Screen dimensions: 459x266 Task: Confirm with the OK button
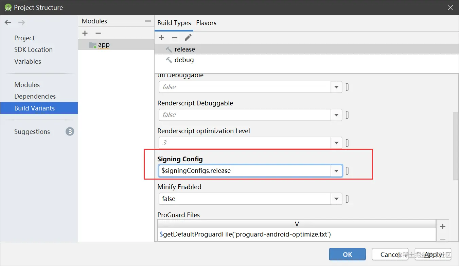[x=347, y=254]
